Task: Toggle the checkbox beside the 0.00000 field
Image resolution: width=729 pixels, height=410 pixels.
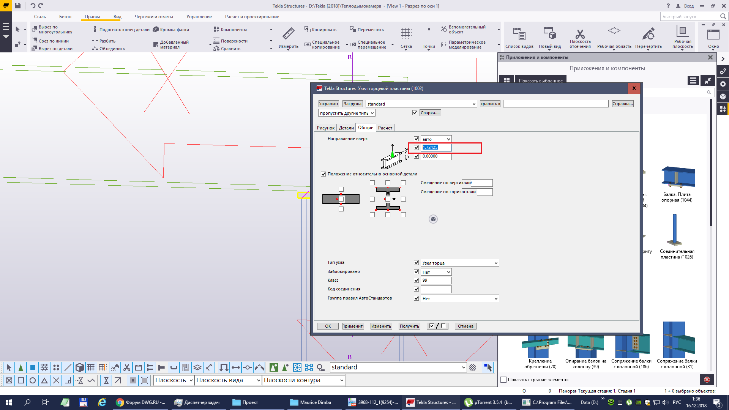Action: click(417, 156)
